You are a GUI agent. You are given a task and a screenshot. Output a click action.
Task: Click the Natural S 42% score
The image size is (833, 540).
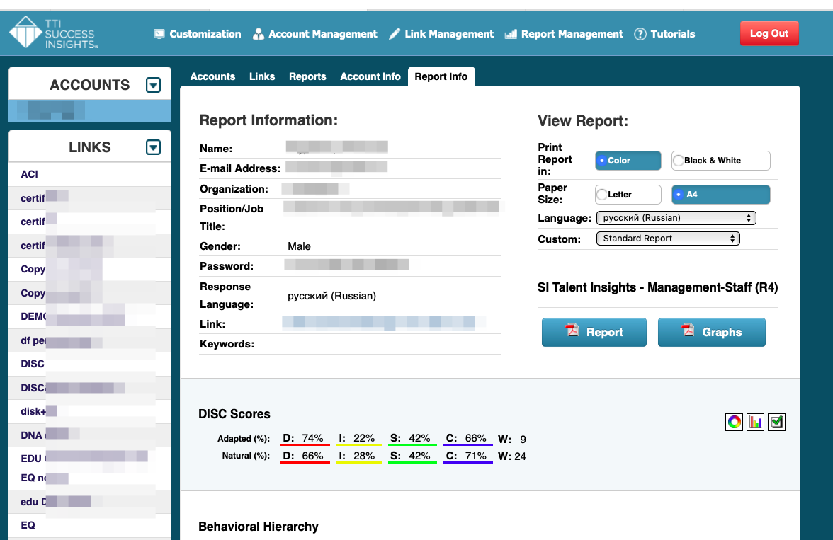[412, 456]
